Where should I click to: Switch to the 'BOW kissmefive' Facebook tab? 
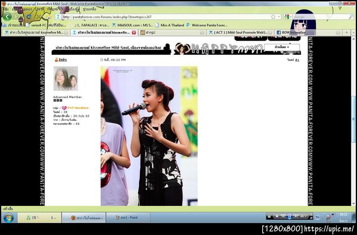pos(308,33)
